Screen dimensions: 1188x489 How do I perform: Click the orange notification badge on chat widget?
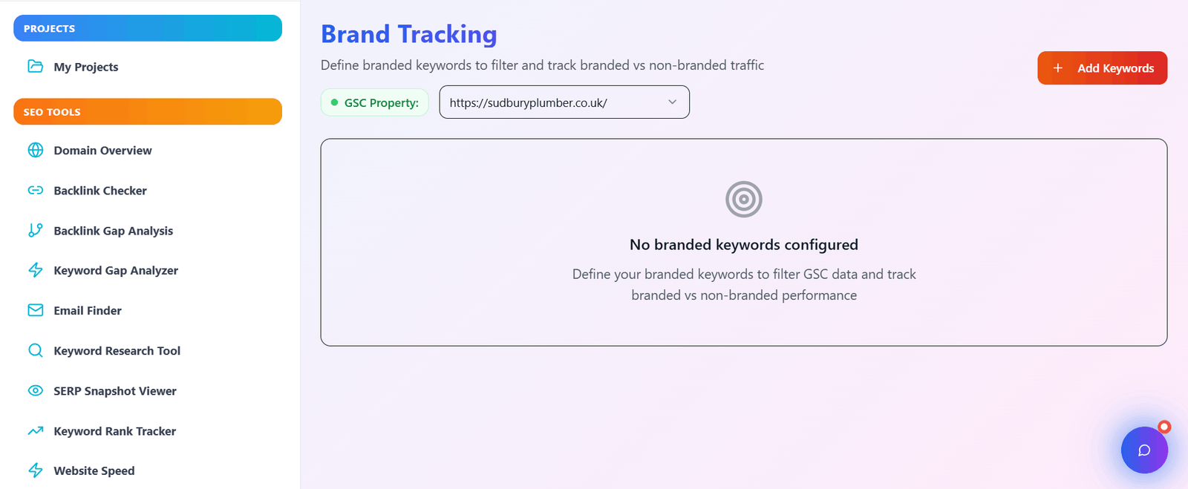[x=1163, y=427]
